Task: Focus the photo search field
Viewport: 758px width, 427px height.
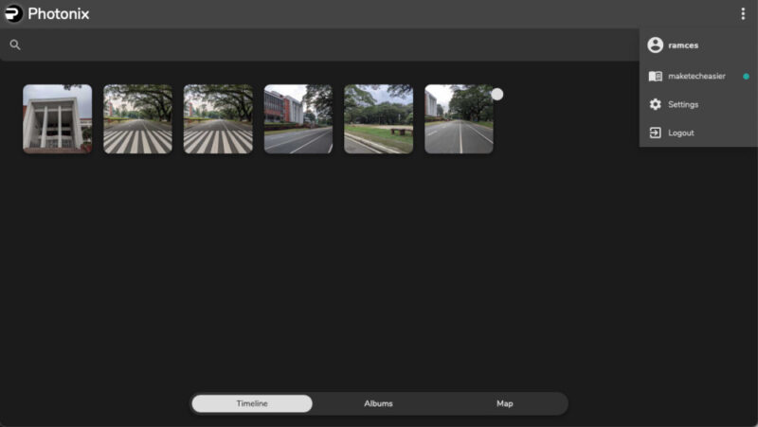Action: point(319,44)
